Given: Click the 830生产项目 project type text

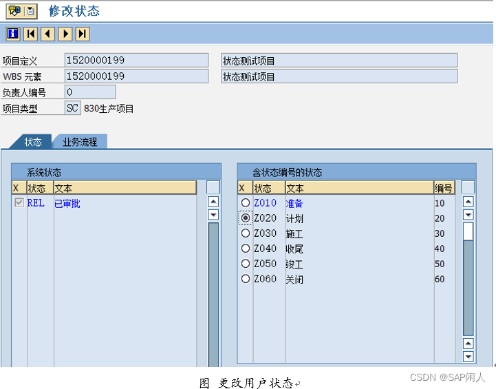Looking at the screenshot, I should pos(109,109).
